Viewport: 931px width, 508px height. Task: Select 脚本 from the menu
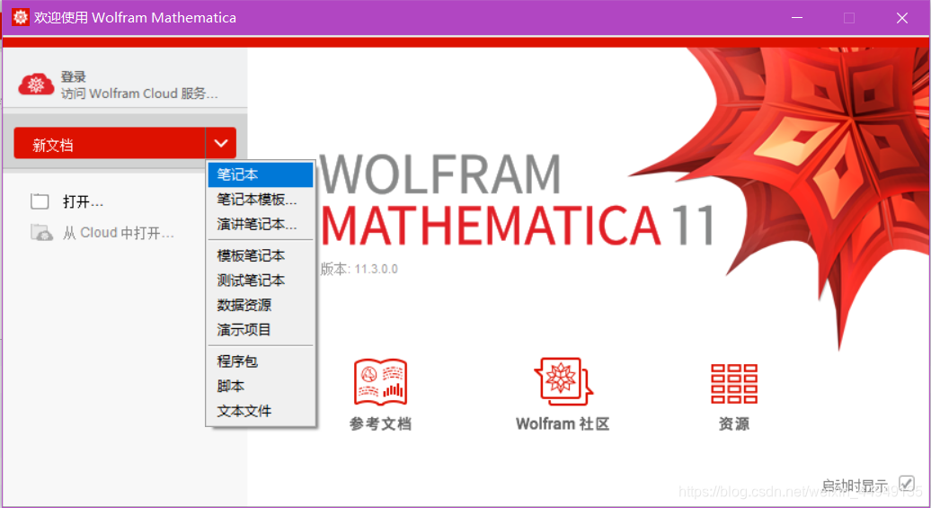pos(260,387)
